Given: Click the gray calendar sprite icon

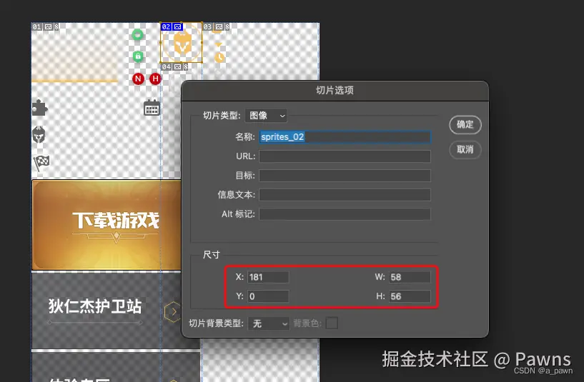Looking at the screenshot, I should click(x=152, y=108).
